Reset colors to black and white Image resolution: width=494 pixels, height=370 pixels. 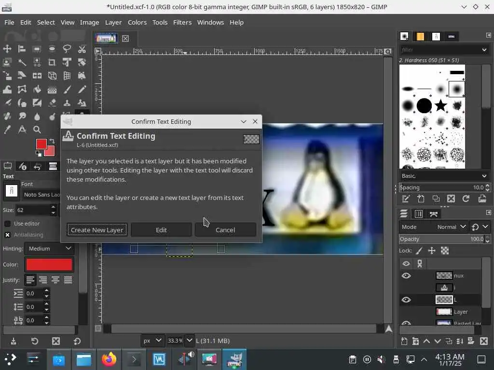tap(39, 154)
